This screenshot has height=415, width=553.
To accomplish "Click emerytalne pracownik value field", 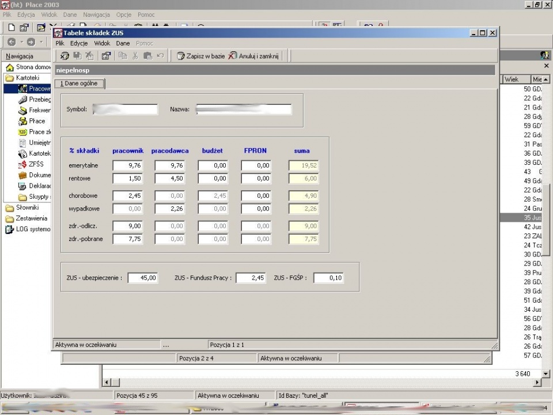I will [x=128, y=165].
